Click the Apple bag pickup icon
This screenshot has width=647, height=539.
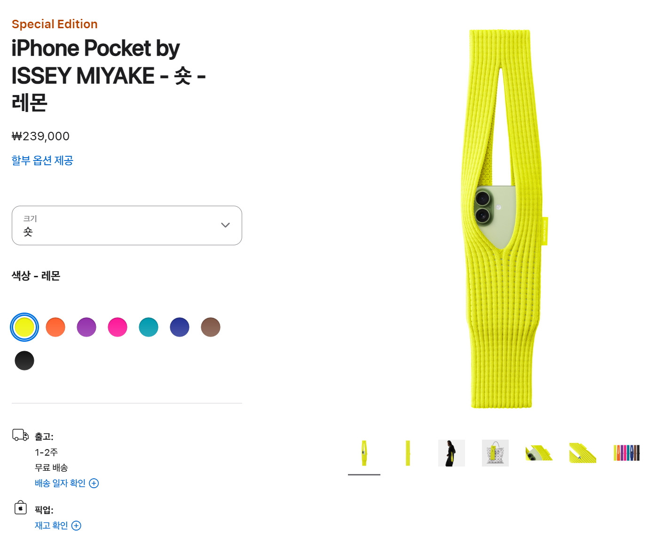[x=20, y=507]
